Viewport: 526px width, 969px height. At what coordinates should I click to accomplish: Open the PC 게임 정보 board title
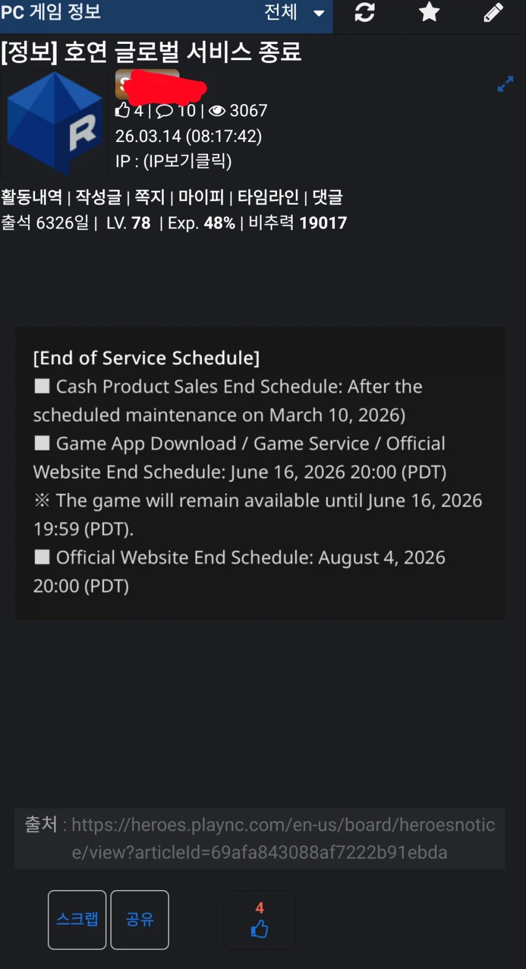(51, 12)
